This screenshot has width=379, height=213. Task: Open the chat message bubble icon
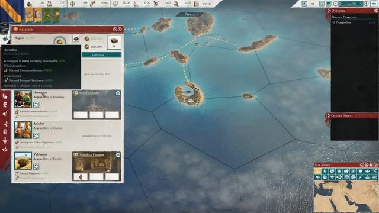click(x=329, y=4)
